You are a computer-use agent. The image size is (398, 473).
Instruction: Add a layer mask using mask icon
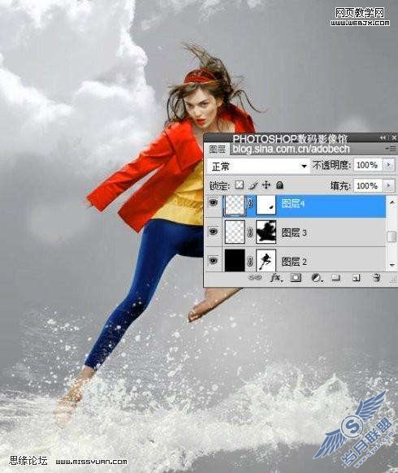(x=296, y=278)
